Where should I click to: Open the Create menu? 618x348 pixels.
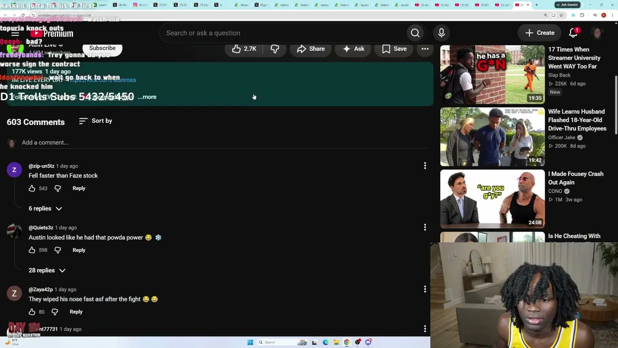tap(540, 33)
